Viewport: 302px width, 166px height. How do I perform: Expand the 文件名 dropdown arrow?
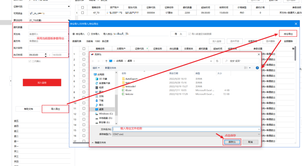[x=259, y=129]
